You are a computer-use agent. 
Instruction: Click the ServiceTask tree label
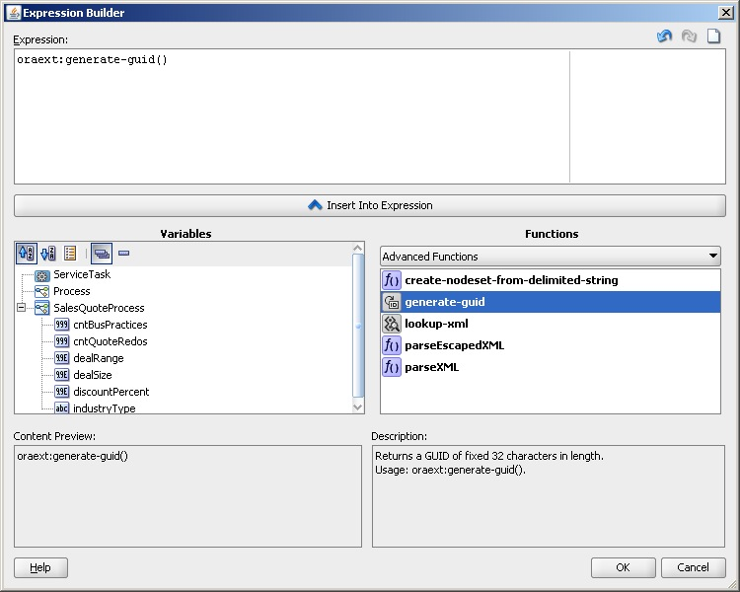[x=82, y=274]
